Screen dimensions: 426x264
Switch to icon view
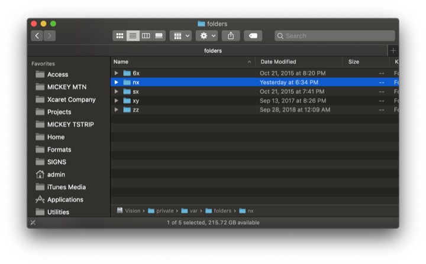120,36
